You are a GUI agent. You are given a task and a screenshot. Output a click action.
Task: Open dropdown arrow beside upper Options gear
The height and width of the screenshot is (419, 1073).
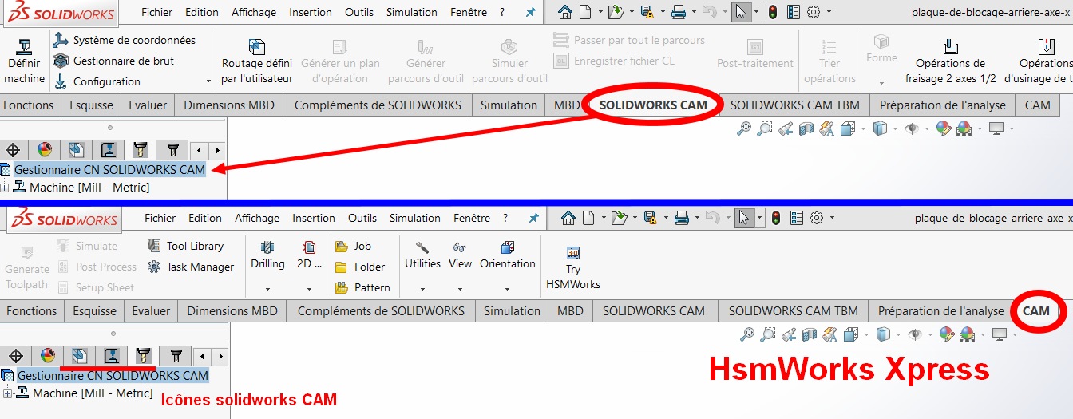(x=829, y=13)
